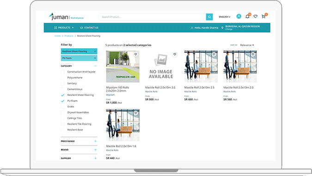The height and width of the screenshot is (176, 312).
Task: Favorite the Mipolam 160 Rolls product
Action: point(136,54)
